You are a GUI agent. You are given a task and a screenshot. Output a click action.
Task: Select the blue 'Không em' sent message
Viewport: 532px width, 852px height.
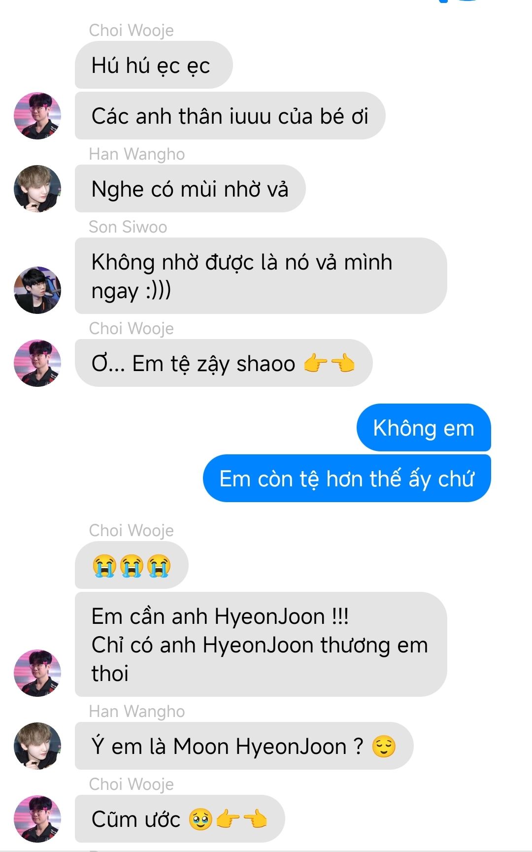(424, 428)
